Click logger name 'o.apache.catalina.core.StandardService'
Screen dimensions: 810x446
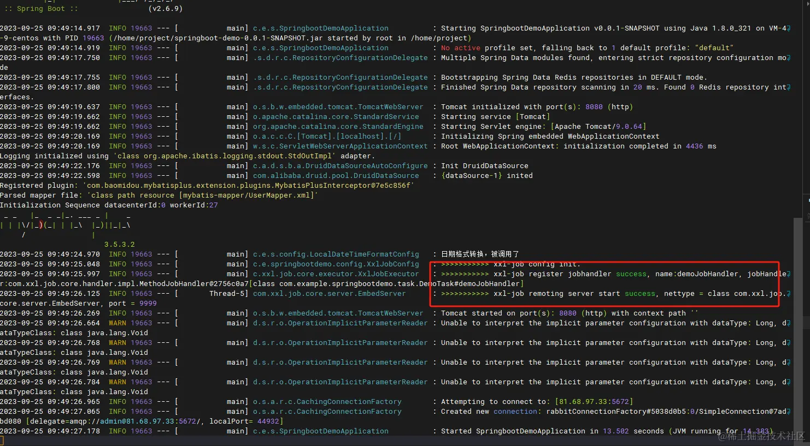pos(336,117)
